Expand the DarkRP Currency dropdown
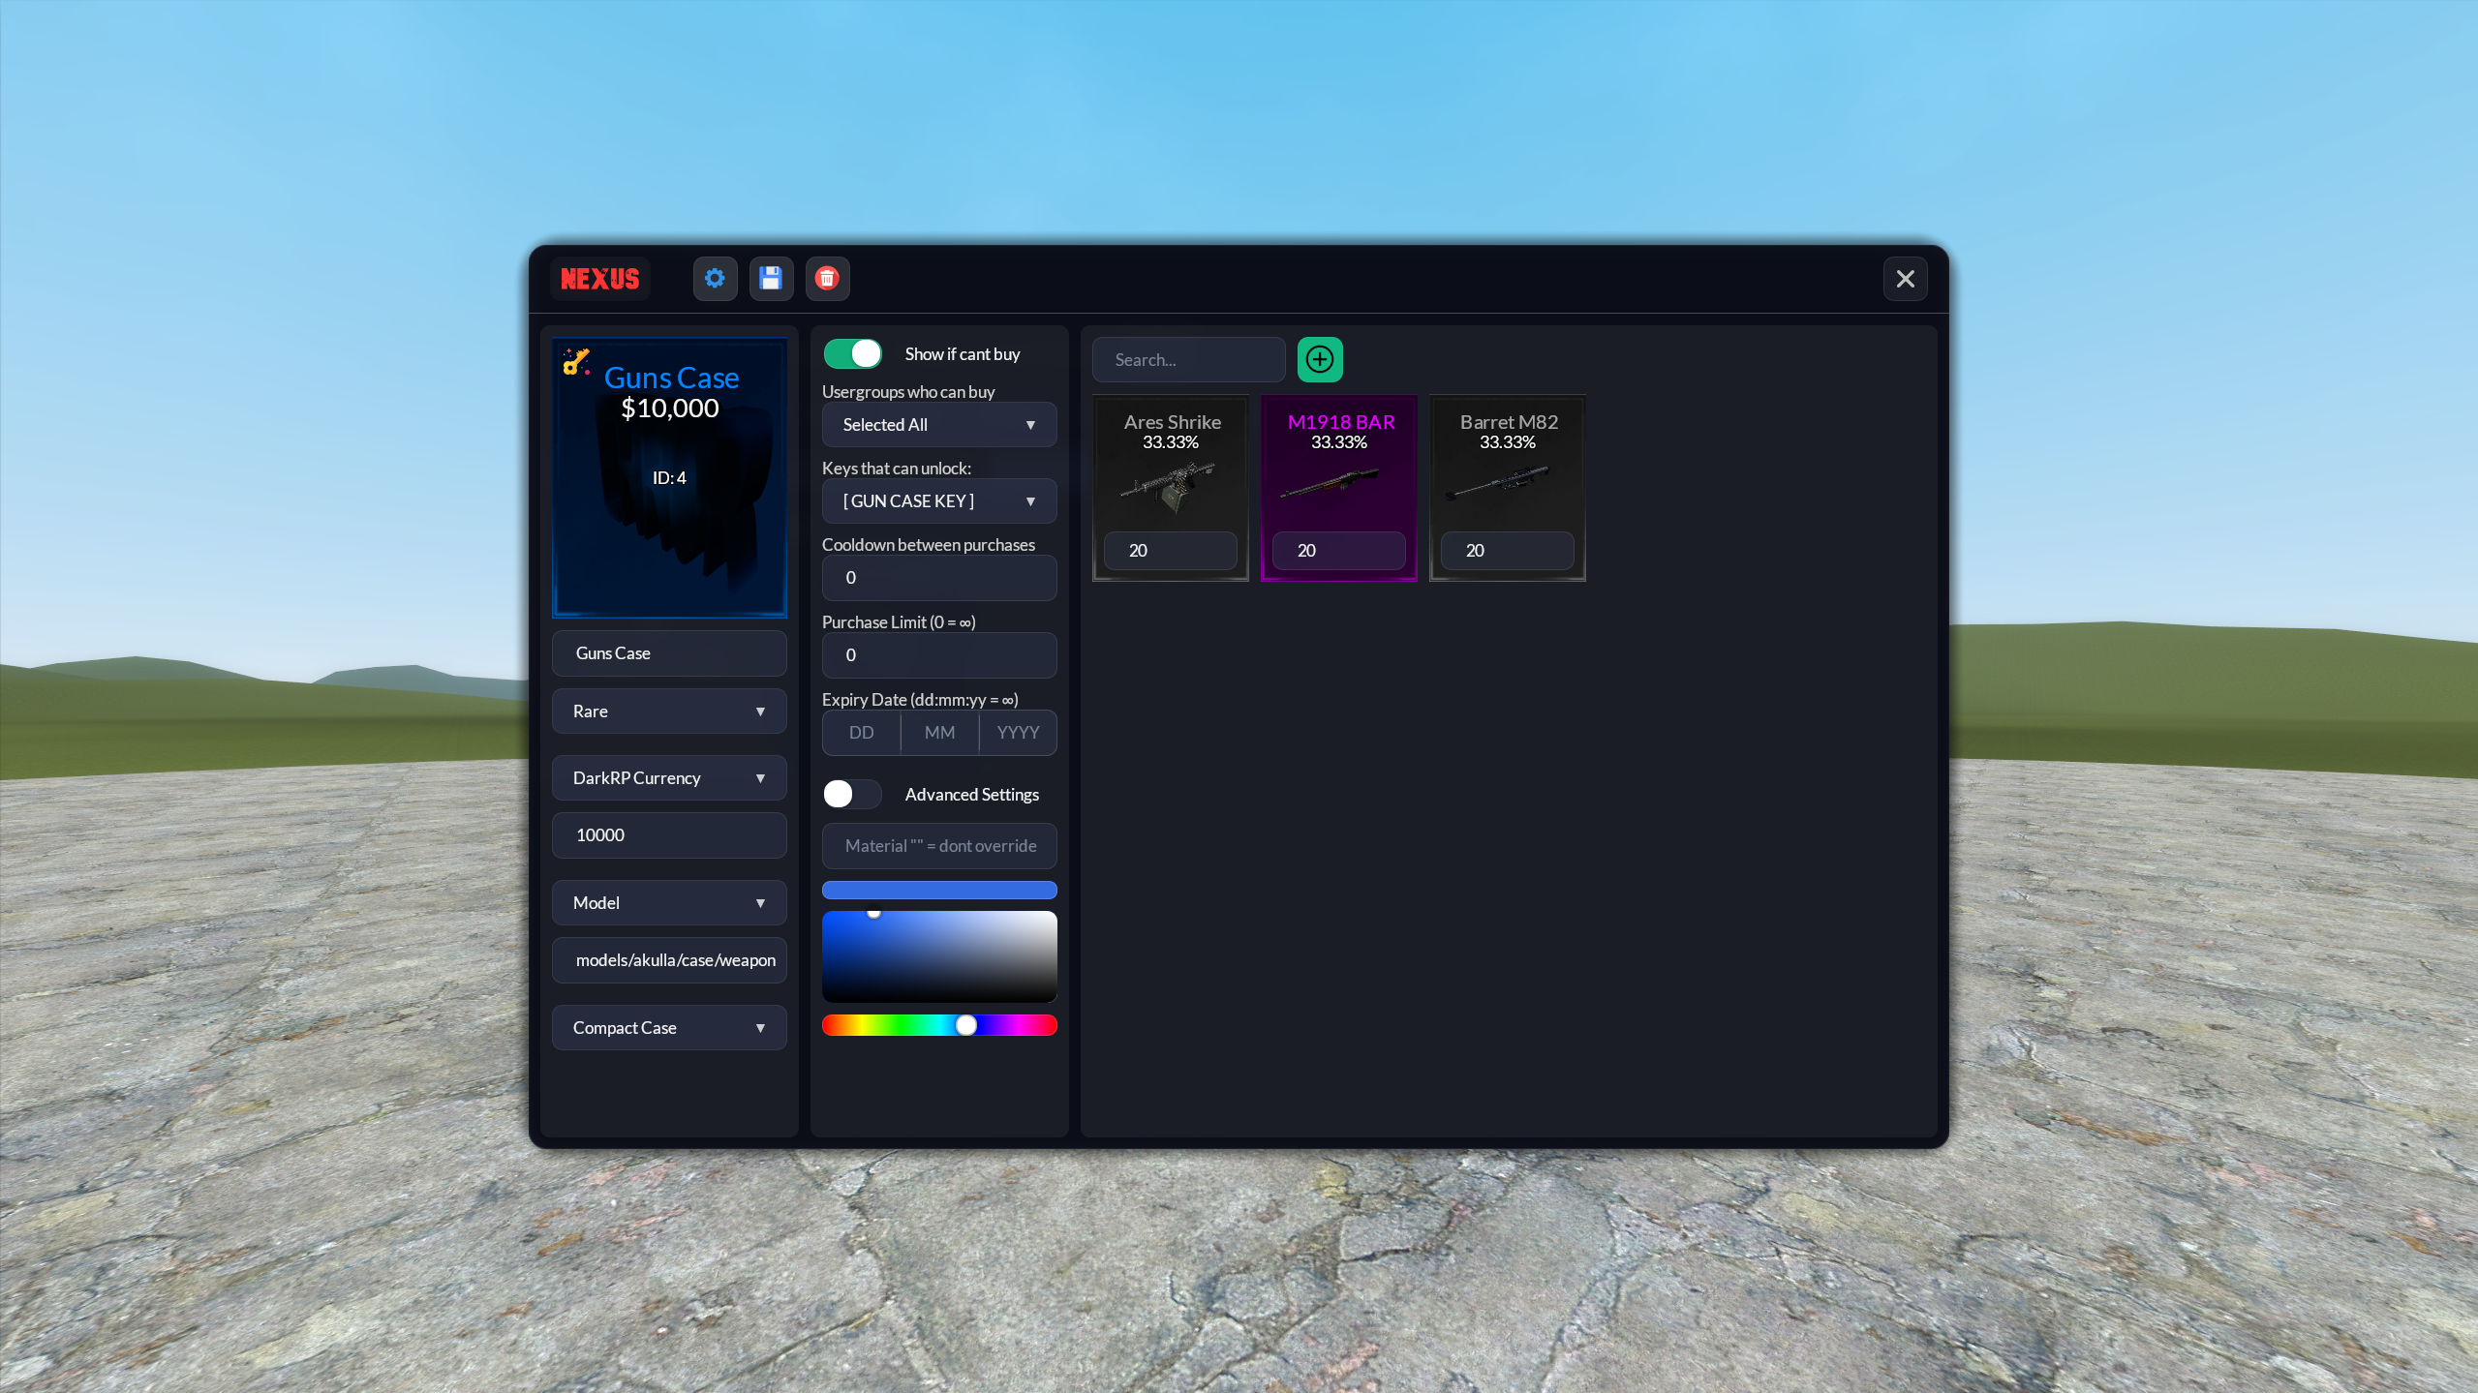The image size is (2478, 1393). click(669, 778)
